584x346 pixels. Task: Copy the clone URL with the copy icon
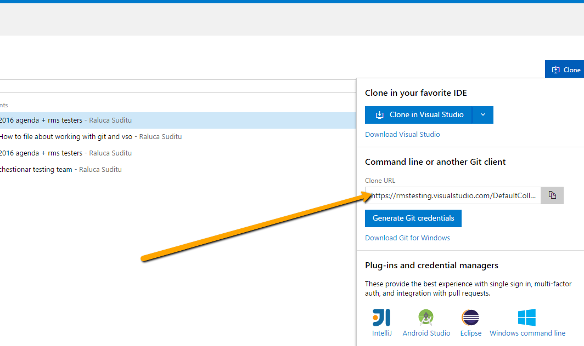pyautogui.click(x=552, y=195)
